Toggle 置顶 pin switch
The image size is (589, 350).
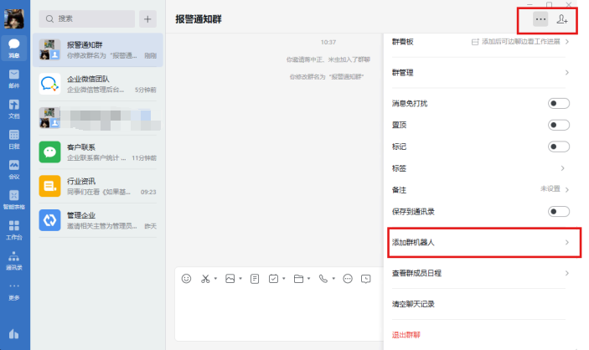coord(559,125)
